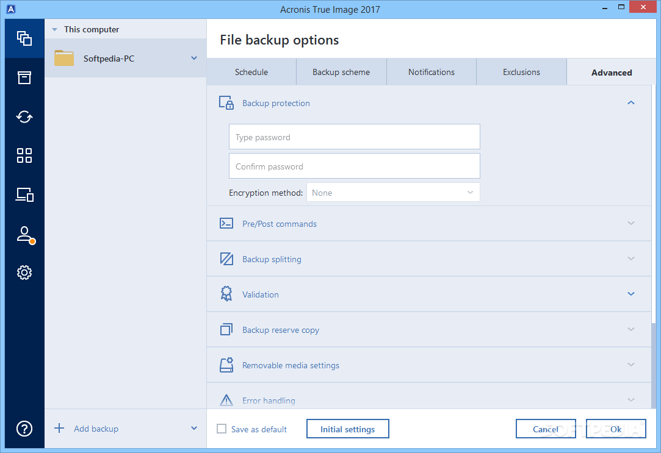The image size is (661, 453).
Task: Focus the Type password field
Action: tap(354, 137)
